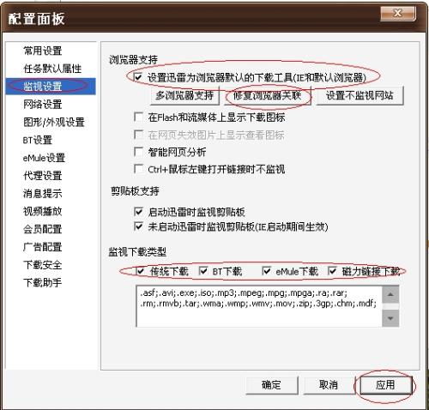Screen dimensions: 429x410
Task: Go to the BT设置 page
Action: [38, 140]
